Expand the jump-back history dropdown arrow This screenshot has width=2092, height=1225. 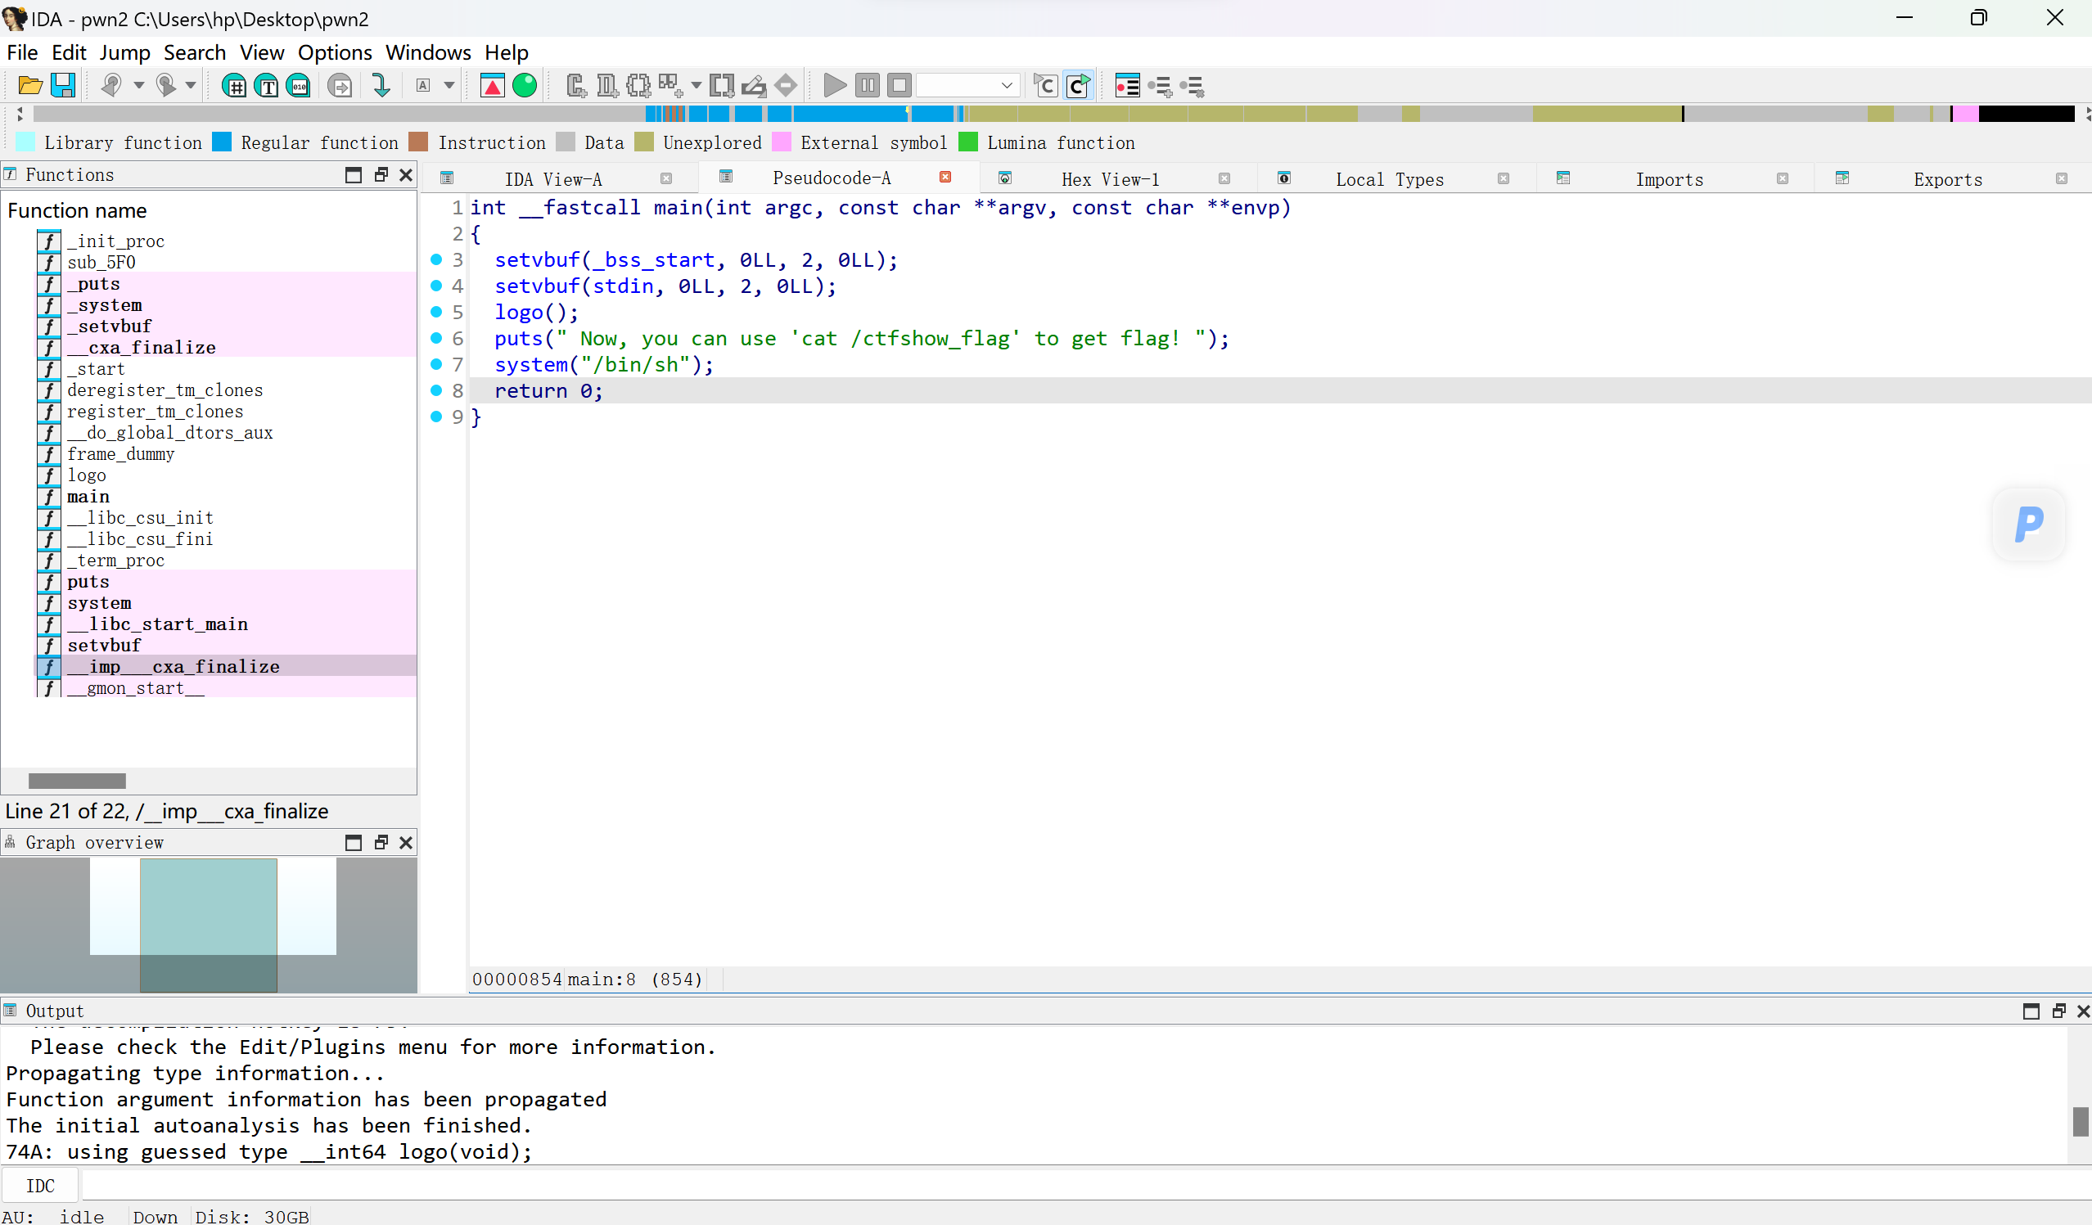(138, 85)
